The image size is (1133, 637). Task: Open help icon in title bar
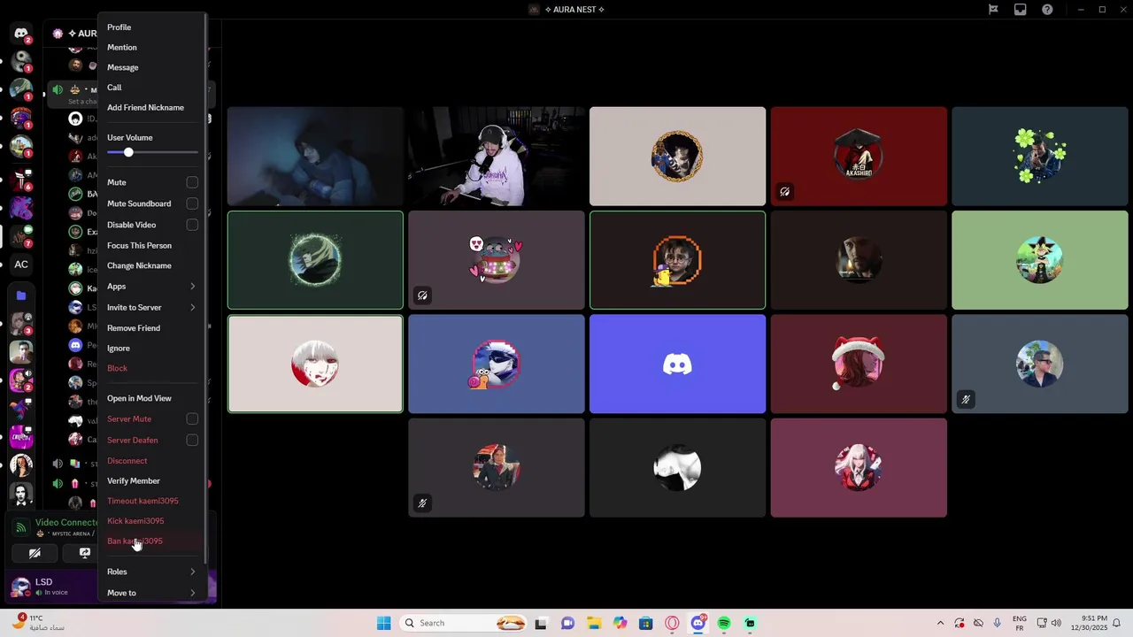click(1047, 10)
